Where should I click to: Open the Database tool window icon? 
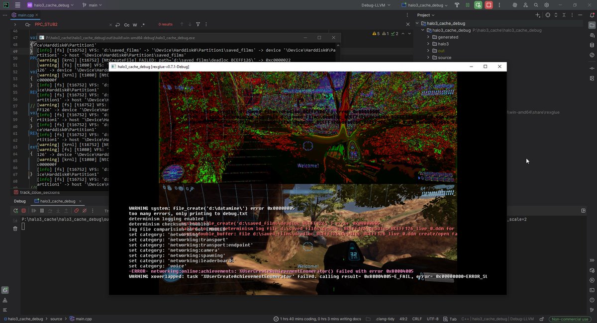(592, 46)
